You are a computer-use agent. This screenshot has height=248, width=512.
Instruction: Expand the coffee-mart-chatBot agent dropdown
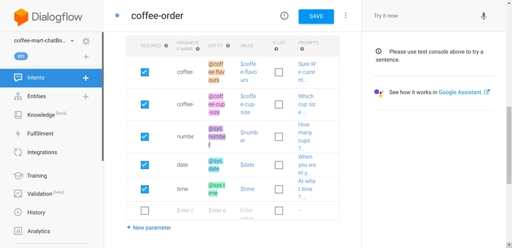pos(72,41)
